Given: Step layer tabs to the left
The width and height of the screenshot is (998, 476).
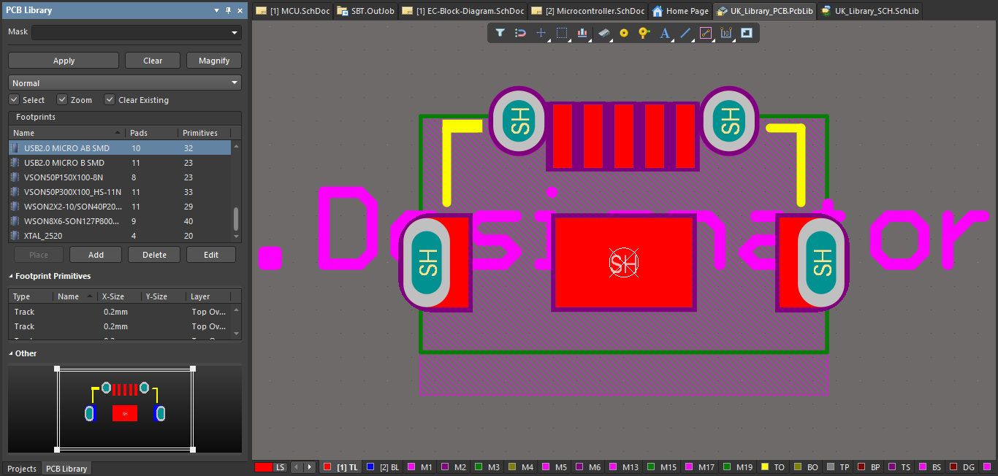Looking at the screenshot, I should pos(297,467).
